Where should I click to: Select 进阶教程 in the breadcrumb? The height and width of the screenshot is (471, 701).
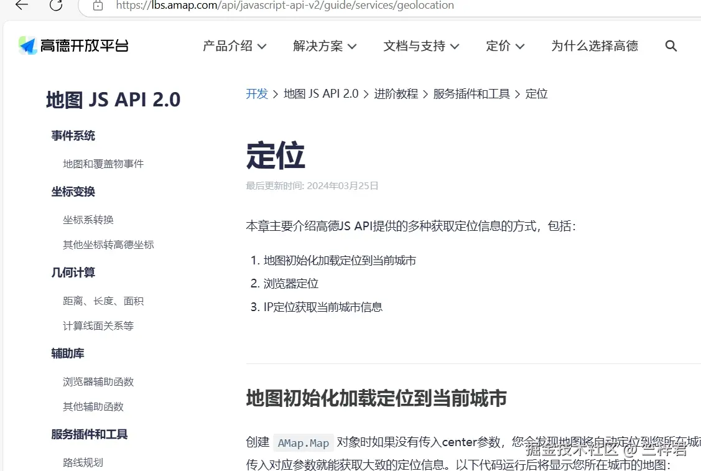click(x=396, y=94)
